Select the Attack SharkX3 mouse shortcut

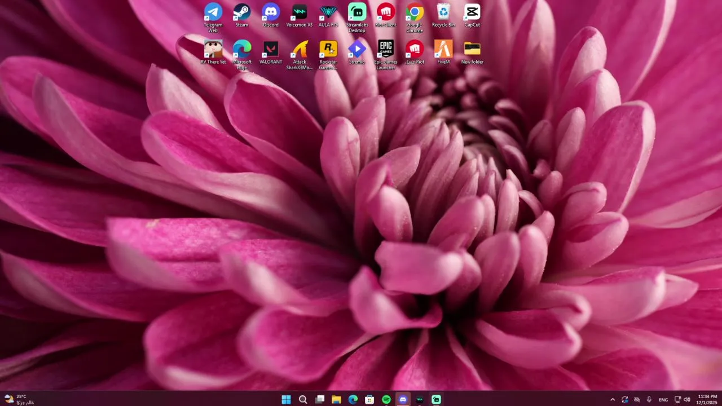[x=300, y=55]
